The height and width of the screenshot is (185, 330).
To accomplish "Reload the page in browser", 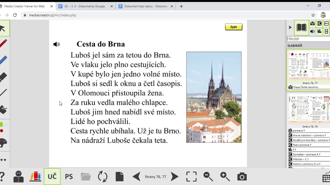I will click(15, 15).
